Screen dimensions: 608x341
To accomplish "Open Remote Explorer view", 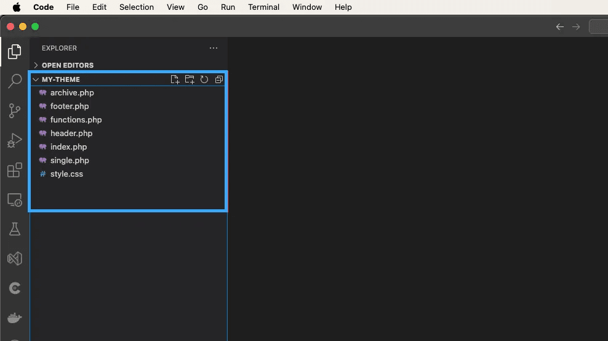I will (15, 200).
